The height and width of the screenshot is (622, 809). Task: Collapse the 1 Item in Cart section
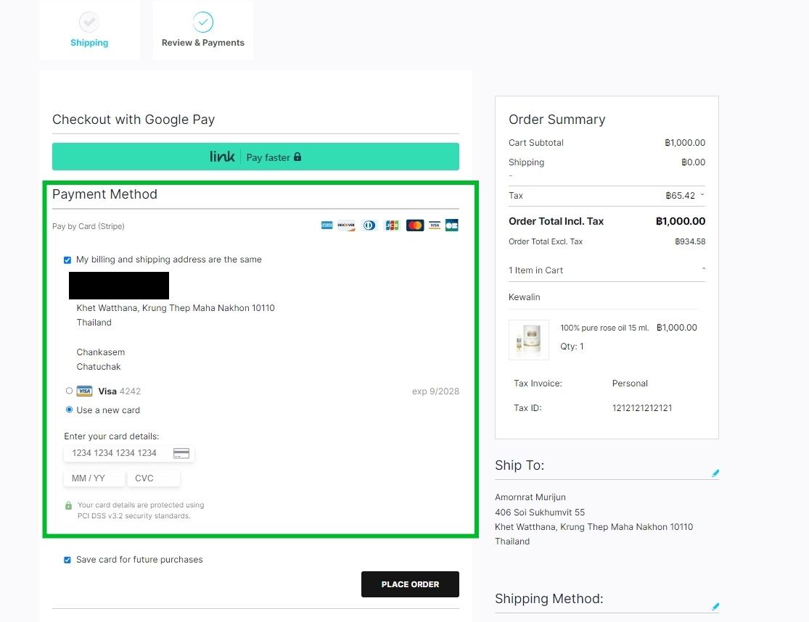point(703,269)
